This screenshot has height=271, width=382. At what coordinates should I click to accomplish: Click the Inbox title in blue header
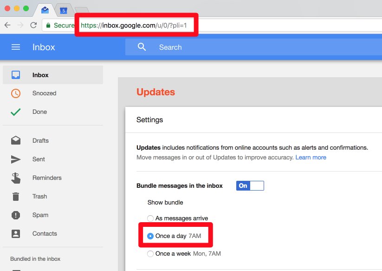click(44, 47)
